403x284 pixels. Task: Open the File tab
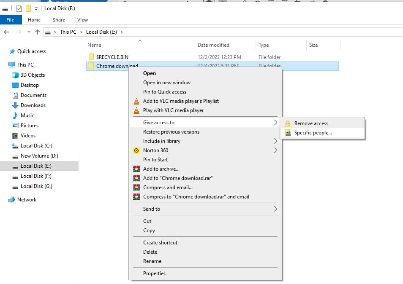click(10, 20)
